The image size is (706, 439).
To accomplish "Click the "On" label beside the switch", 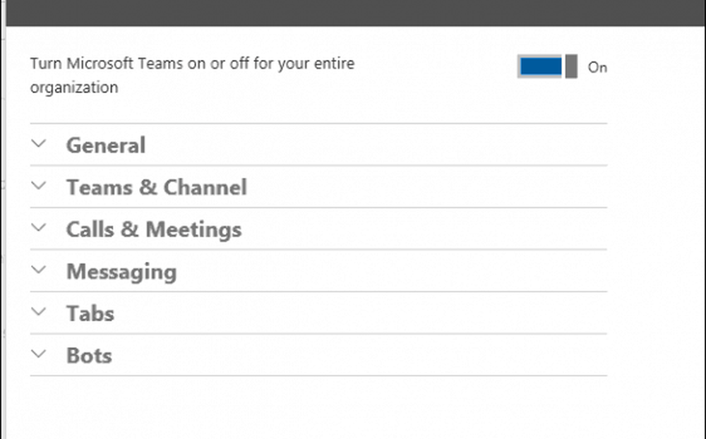I will point(597,68).
